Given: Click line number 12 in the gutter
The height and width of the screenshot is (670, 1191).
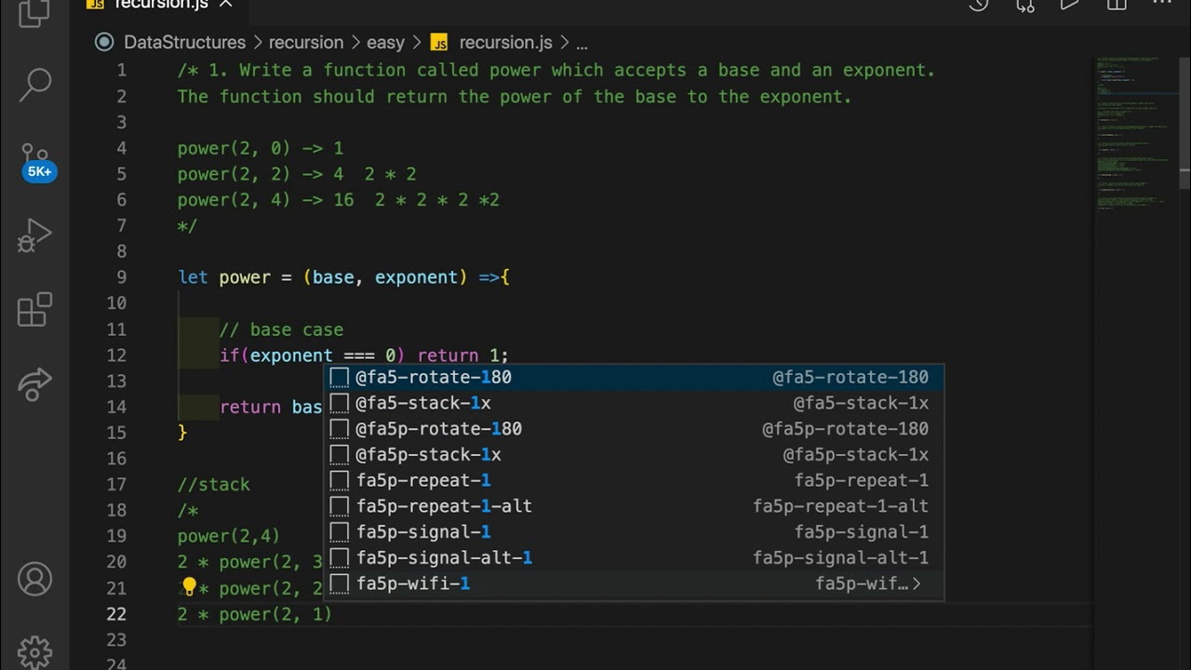Looking at the screenshot, I should [x=116, y=355].
